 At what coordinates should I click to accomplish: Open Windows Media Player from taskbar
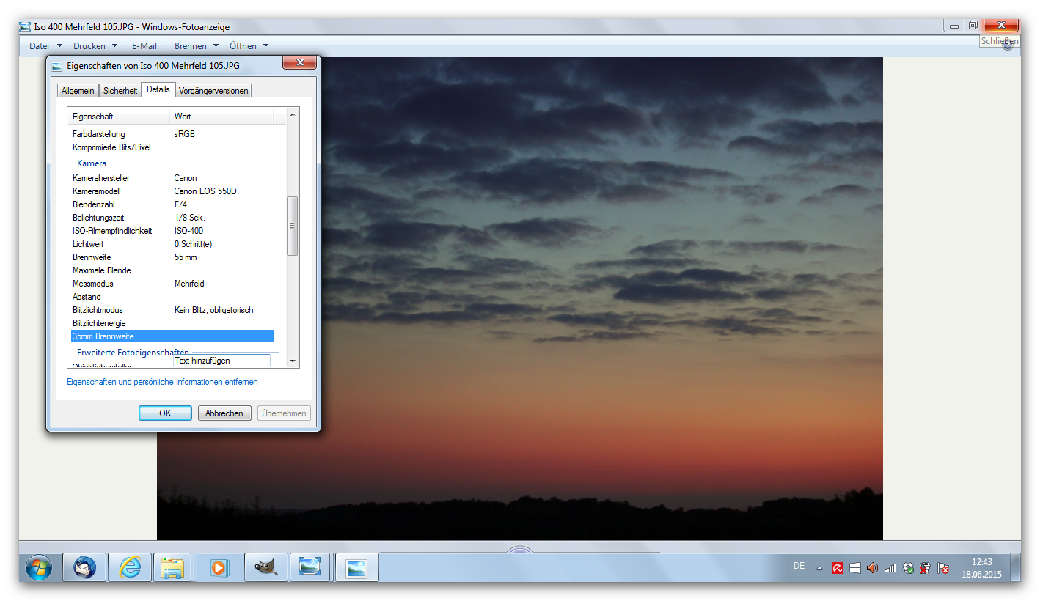coord(220,567)
